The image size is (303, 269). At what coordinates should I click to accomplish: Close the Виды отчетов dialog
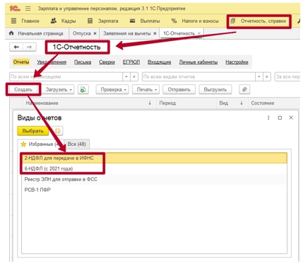click(291, 118)
